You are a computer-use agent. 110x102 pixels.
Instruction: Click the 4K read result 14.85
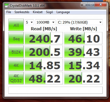[x=44, y=65]
